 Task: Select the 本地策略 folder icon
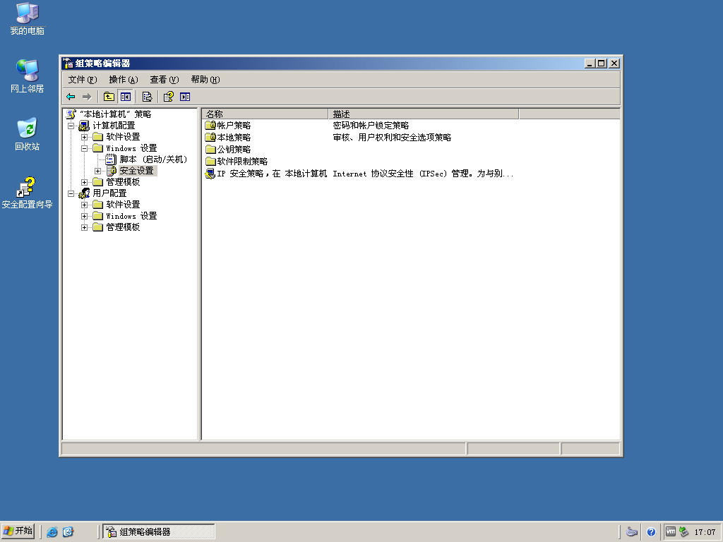(x=210, y=138)
